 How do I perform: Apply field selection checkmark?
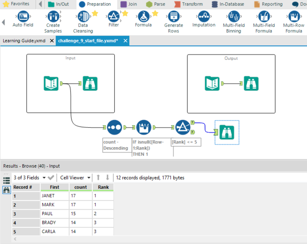point(51,178)
